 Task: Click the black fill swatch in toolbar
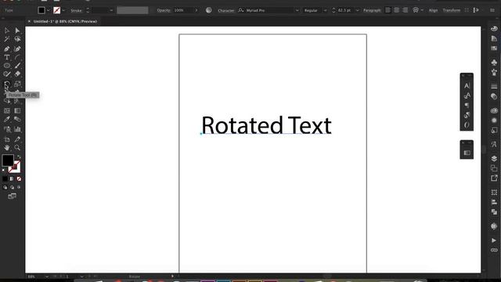8,161
